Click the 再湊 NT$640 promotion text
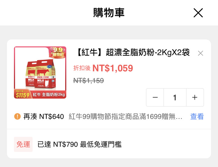 (44, 117)
